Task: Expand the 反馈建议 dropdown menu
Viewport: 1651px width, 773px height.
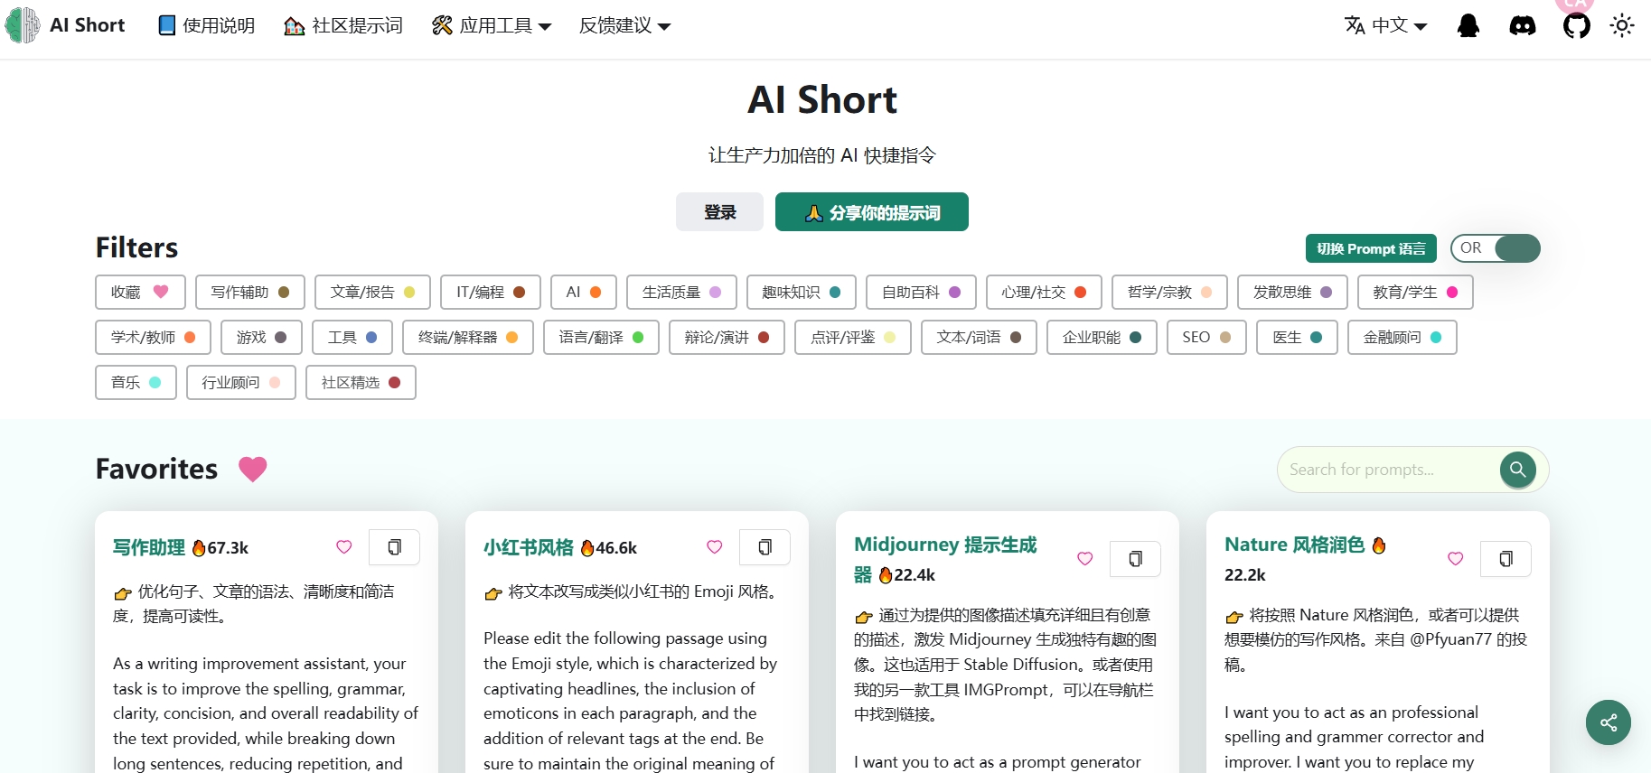Action: click(x=624, y=25)
